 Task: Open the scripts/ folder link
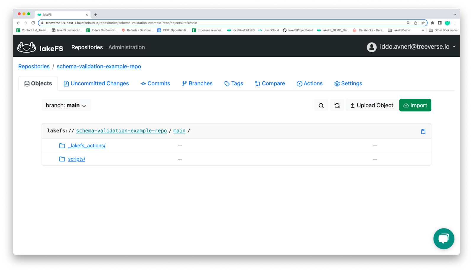point(77,159)
